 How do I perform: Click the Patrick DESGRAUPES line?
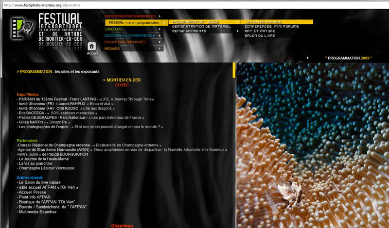click(80, 117)
